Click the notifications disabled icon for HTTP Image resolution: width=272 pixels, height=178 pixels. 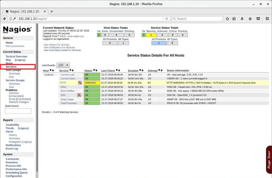pos(80,83)
